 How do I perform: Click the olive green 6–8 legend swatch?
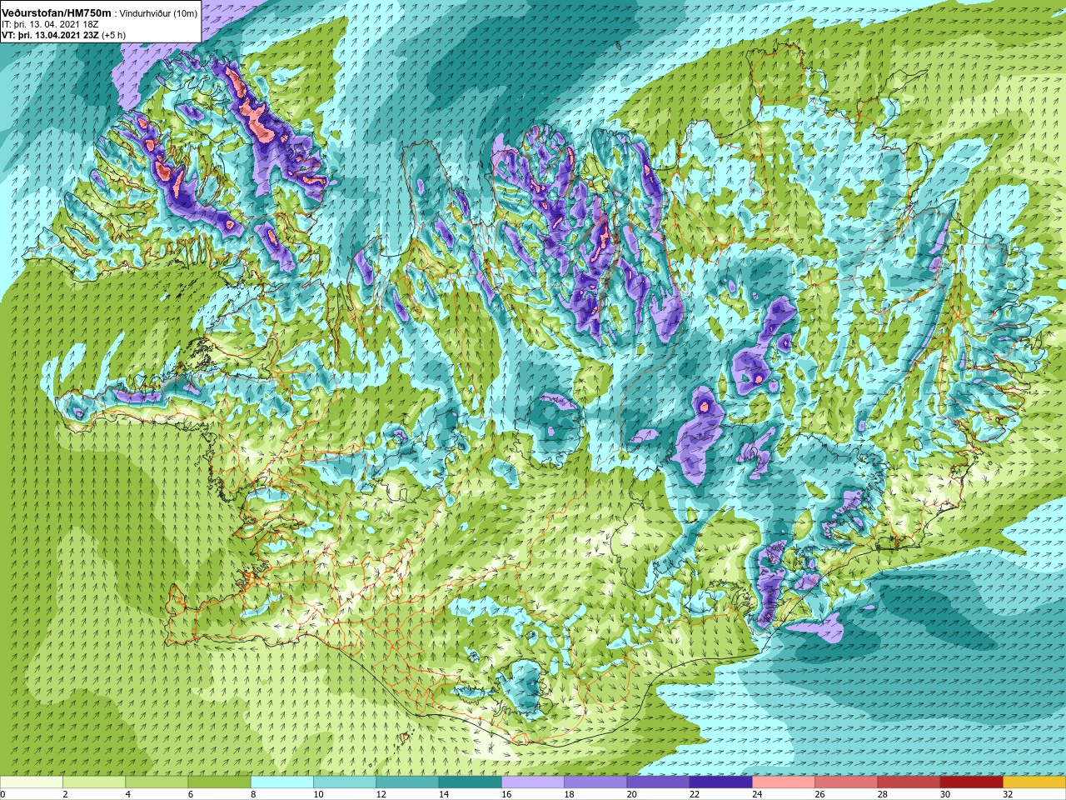pyautogui.click(x=219, y=782)
